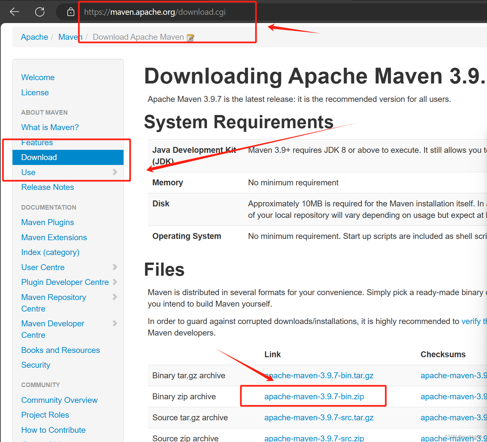Open the User Centre link
Screen dimensions: 487x442
(x=43, y=268)
